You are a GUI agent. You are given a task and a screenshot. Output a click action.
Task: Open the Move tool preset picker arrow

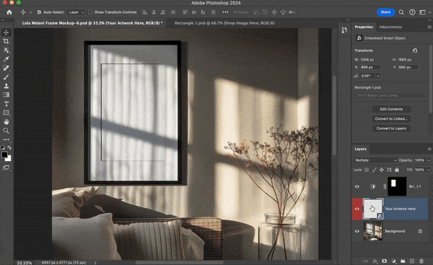tap(30, 12)
